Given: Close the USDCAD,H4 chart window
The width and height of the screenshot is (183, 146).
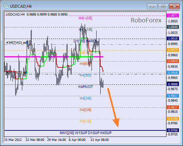Looking at the screenshot, I should (x=174, y=6).
